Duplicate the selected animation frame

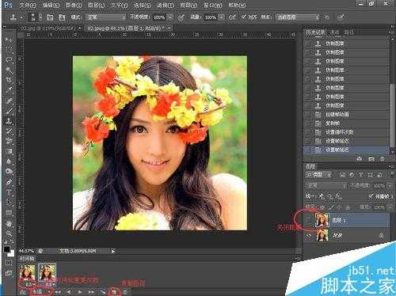point(114,292)
